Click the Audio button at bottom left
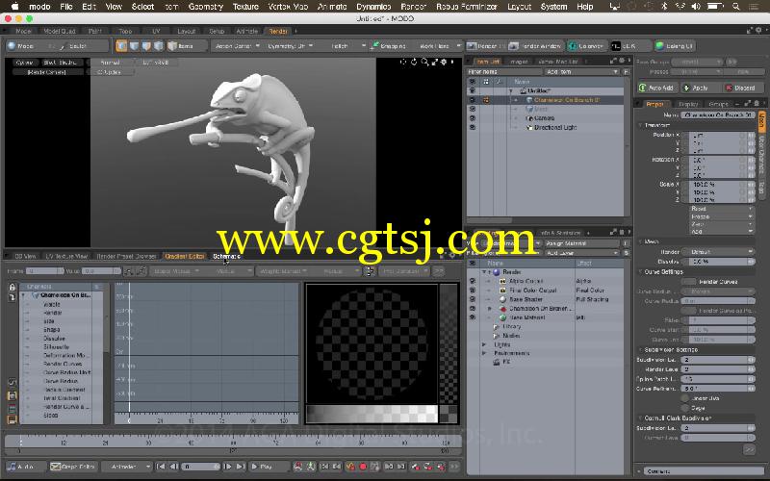The width and height of the screenshot is (770, 481). coord(26,467)
